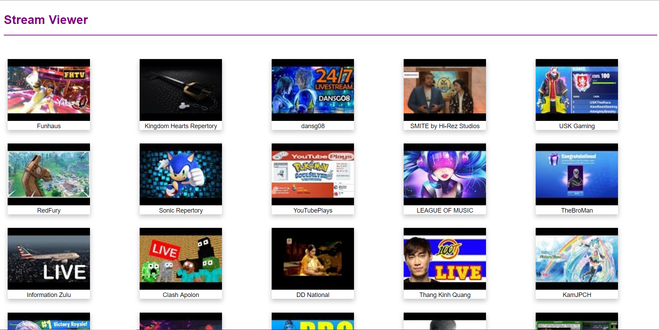659x330 pixels.
Task: Select the KamJPCH channel link
Action: [577, 295]
